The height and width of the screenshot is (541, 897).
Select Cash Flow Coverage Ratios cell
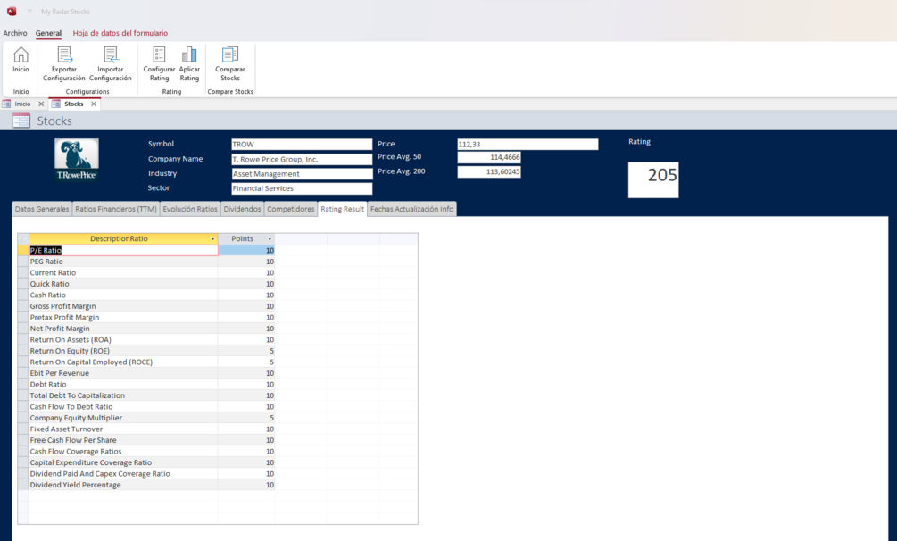123,451
